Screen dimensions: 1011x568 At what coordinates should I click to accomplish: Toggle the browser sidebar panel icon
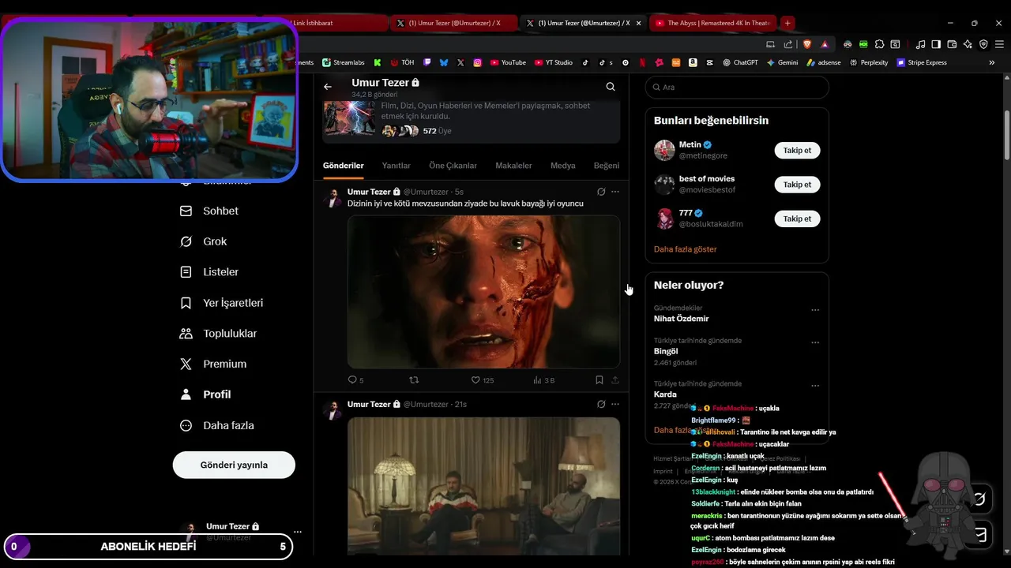coord(936,44)
